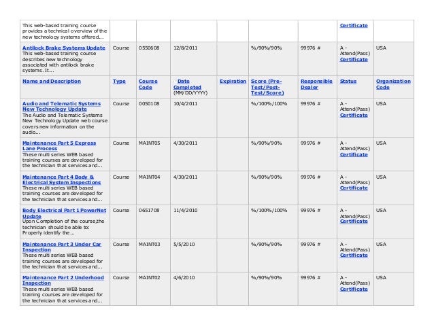
Task: Sort by Status column header
Action: (x=348, y=82)
